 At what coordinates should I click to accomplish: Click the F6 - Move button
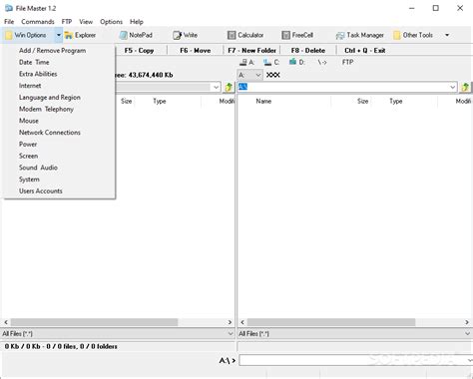point(196,51)
